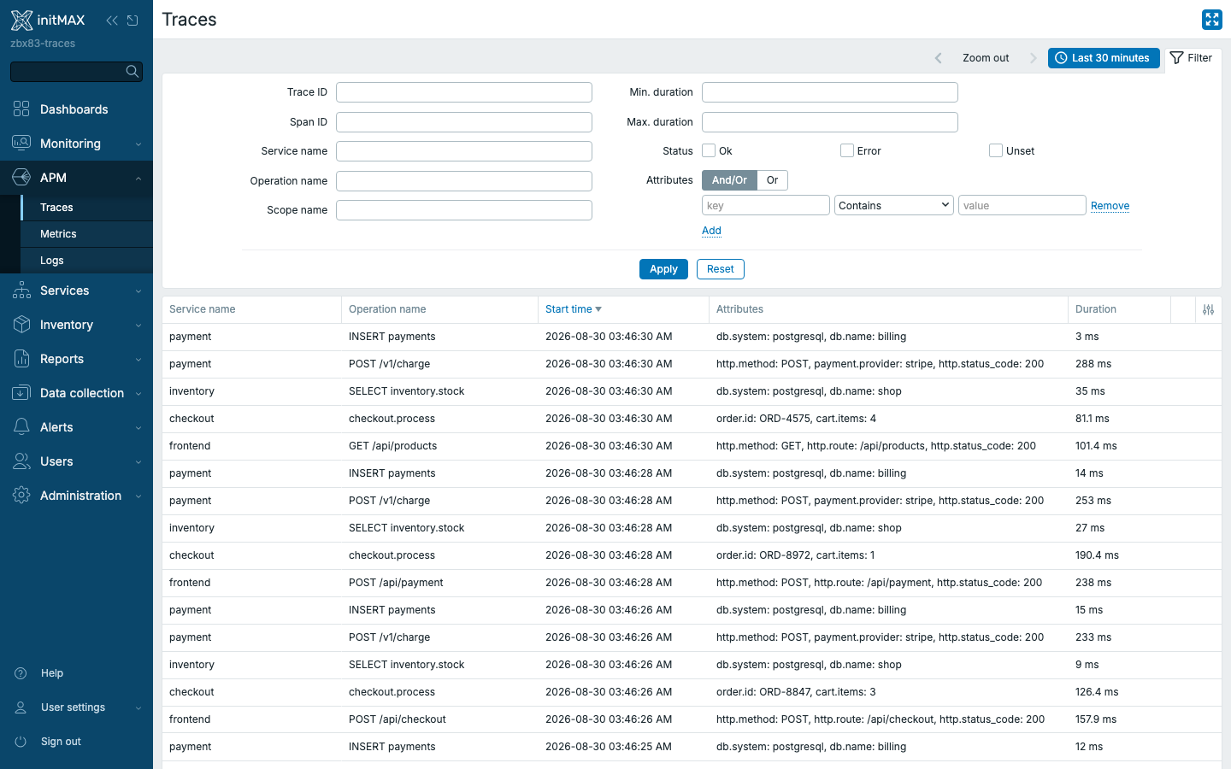Click the hide sidebar icon
The height and width of the screenshot is (769, 1231).
[133, 21]
